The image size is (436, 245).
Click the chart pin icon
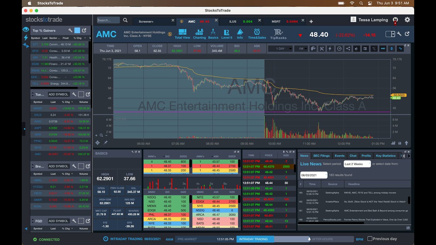pyautogui.click(x=106, y=143)
